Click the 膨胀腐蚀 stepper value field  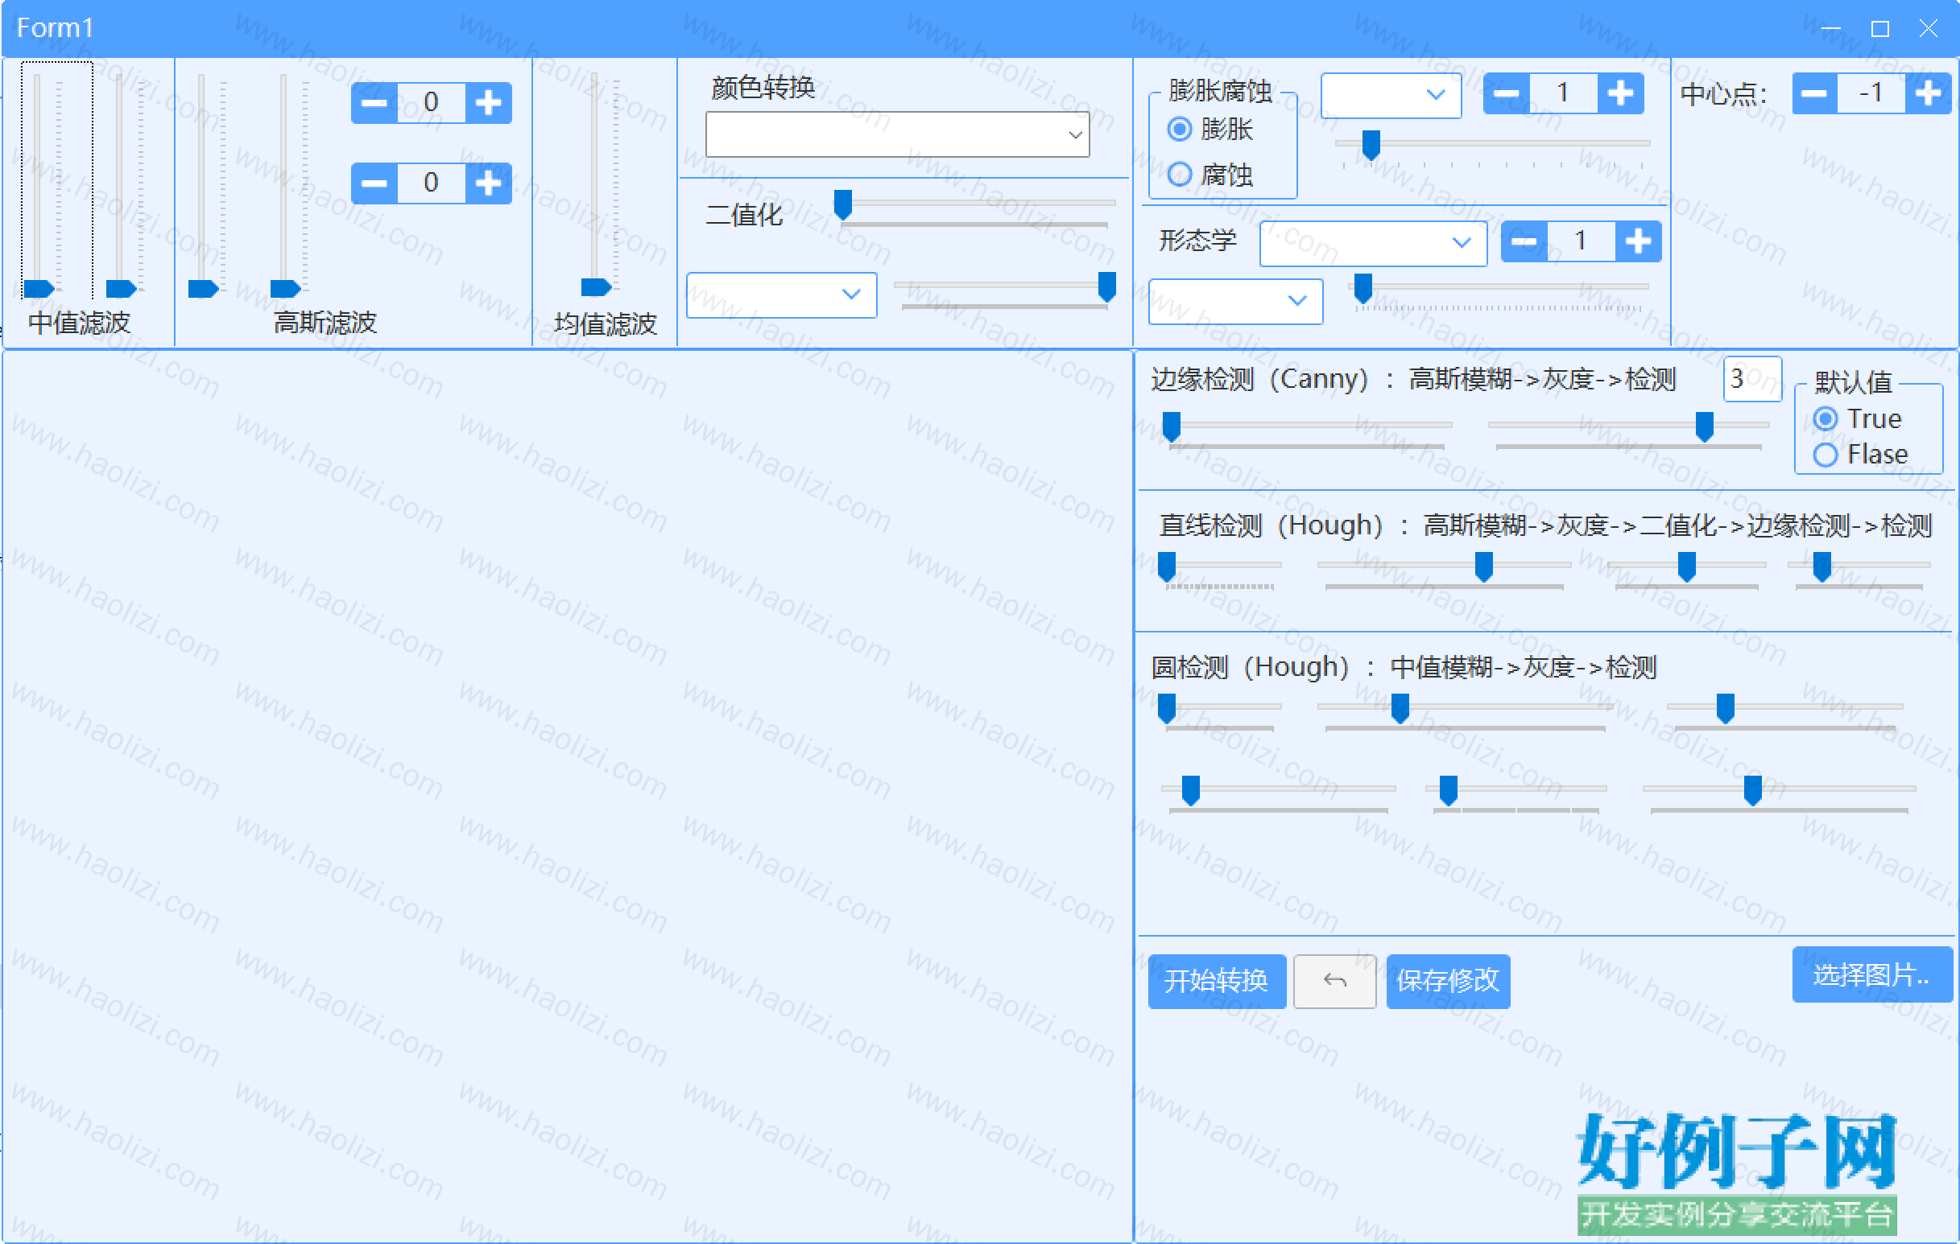1564,93
